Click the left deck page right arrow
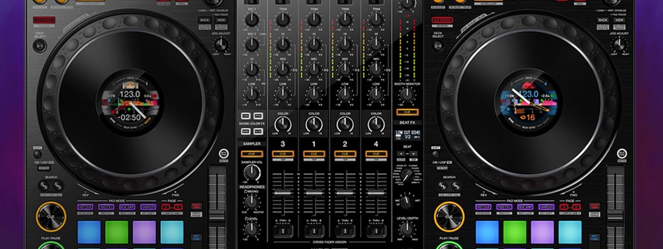The width and height of the screenshot is (663, 249). click(x=178, y=207)
